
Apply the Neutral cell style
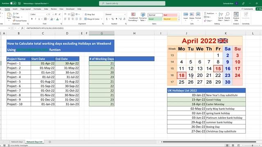170,19
